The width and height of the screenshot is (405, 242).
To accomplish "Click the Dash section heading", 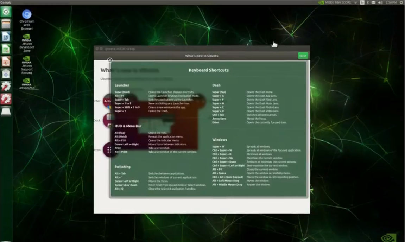I will pos(216,85).
